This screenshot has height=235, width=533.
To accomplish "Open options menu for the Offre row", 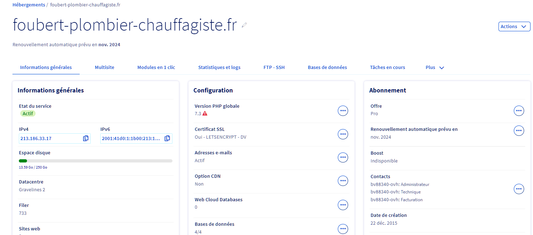I will [x=519, y=111].
